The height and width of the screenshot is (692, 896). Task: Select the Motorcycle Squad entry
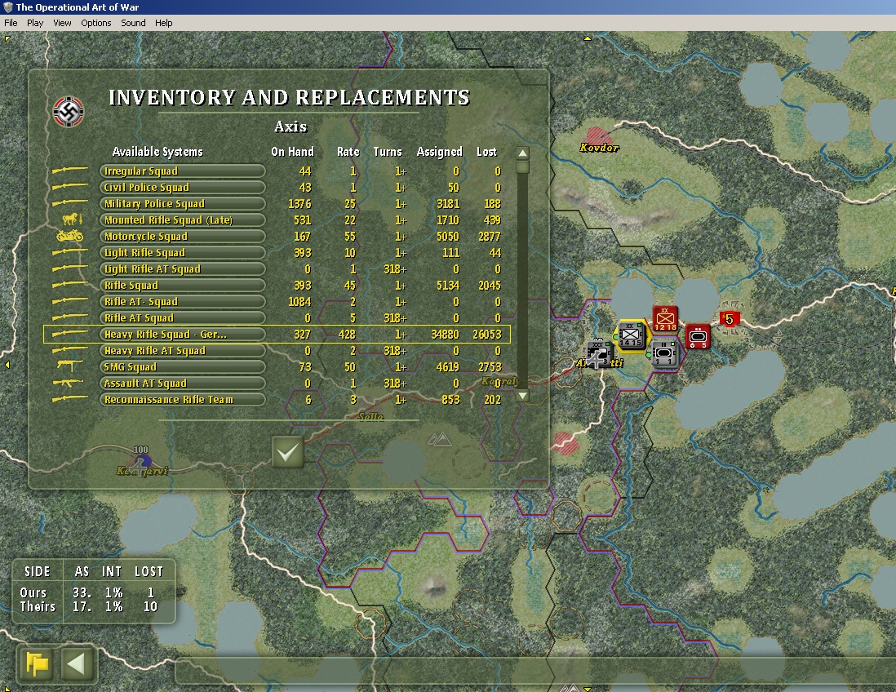coord(182,237)
